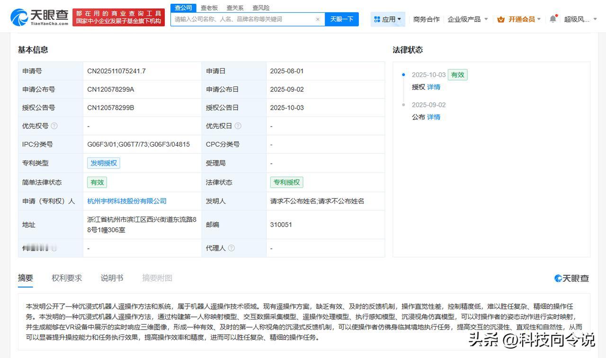Click the abstract paragraph starting 本发明公开了
This screenshot has height=358, width=606.
pos(304,322)
